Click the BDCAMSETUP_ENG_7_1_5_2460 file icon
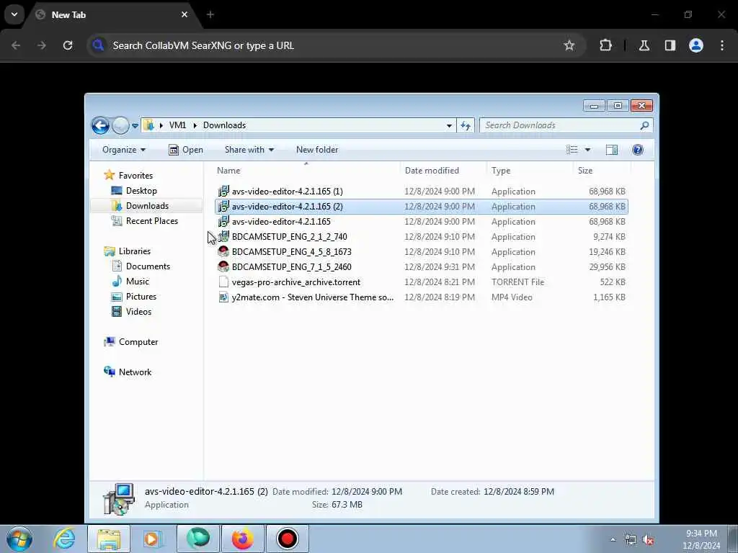738x553 pixels. (223, 266)
